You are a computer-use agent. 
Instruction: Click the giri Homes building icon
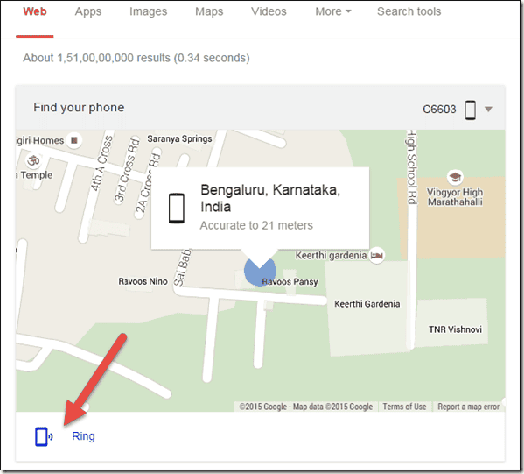click(x=74, y=140)
